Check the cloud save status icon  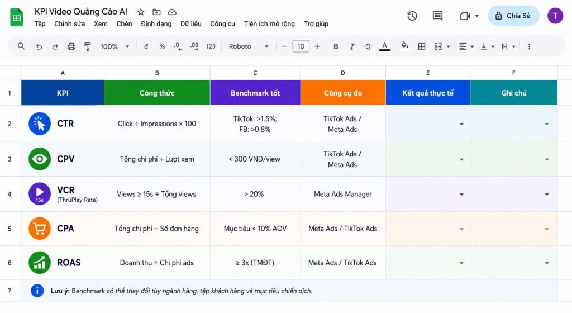point(172,12)
